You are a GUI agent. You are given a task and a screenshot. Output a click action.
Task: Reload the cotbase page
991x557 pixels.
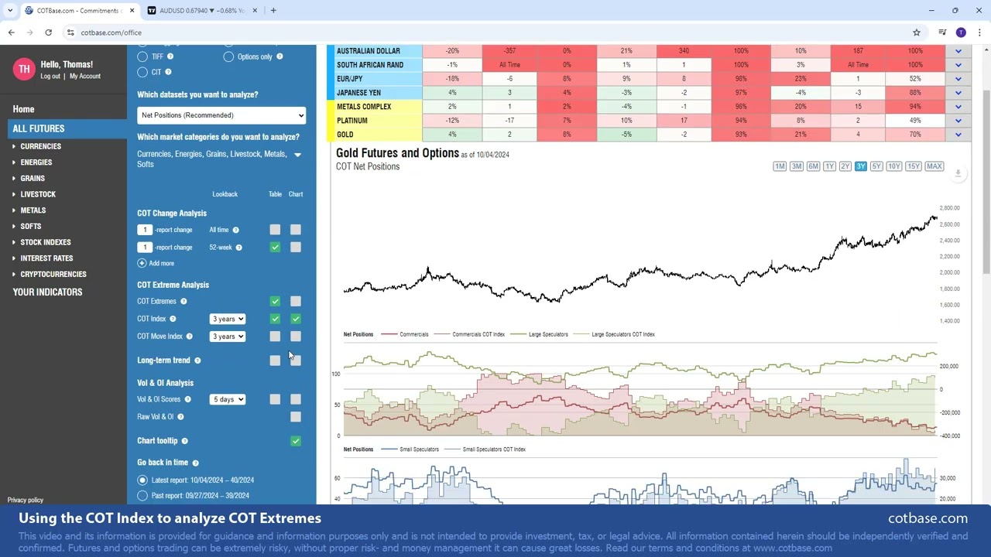48,32
